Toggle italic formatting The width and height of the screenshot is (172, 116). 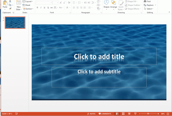pos(41,8)
